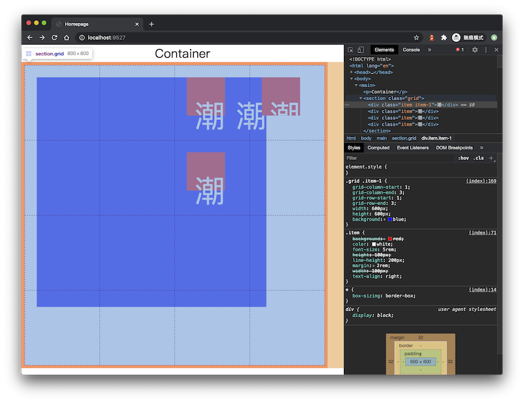Switch to the Elements panel
This screenshot has width=524, height=403.
pos(384,50)
